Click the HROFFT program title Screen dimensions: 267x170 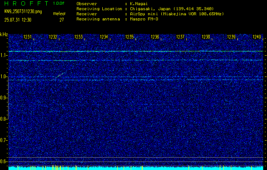[x=26, y=3]
